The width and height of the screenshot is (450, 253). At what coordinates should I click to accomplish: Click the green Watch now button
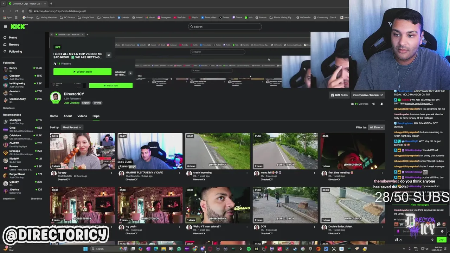[82, 72]
